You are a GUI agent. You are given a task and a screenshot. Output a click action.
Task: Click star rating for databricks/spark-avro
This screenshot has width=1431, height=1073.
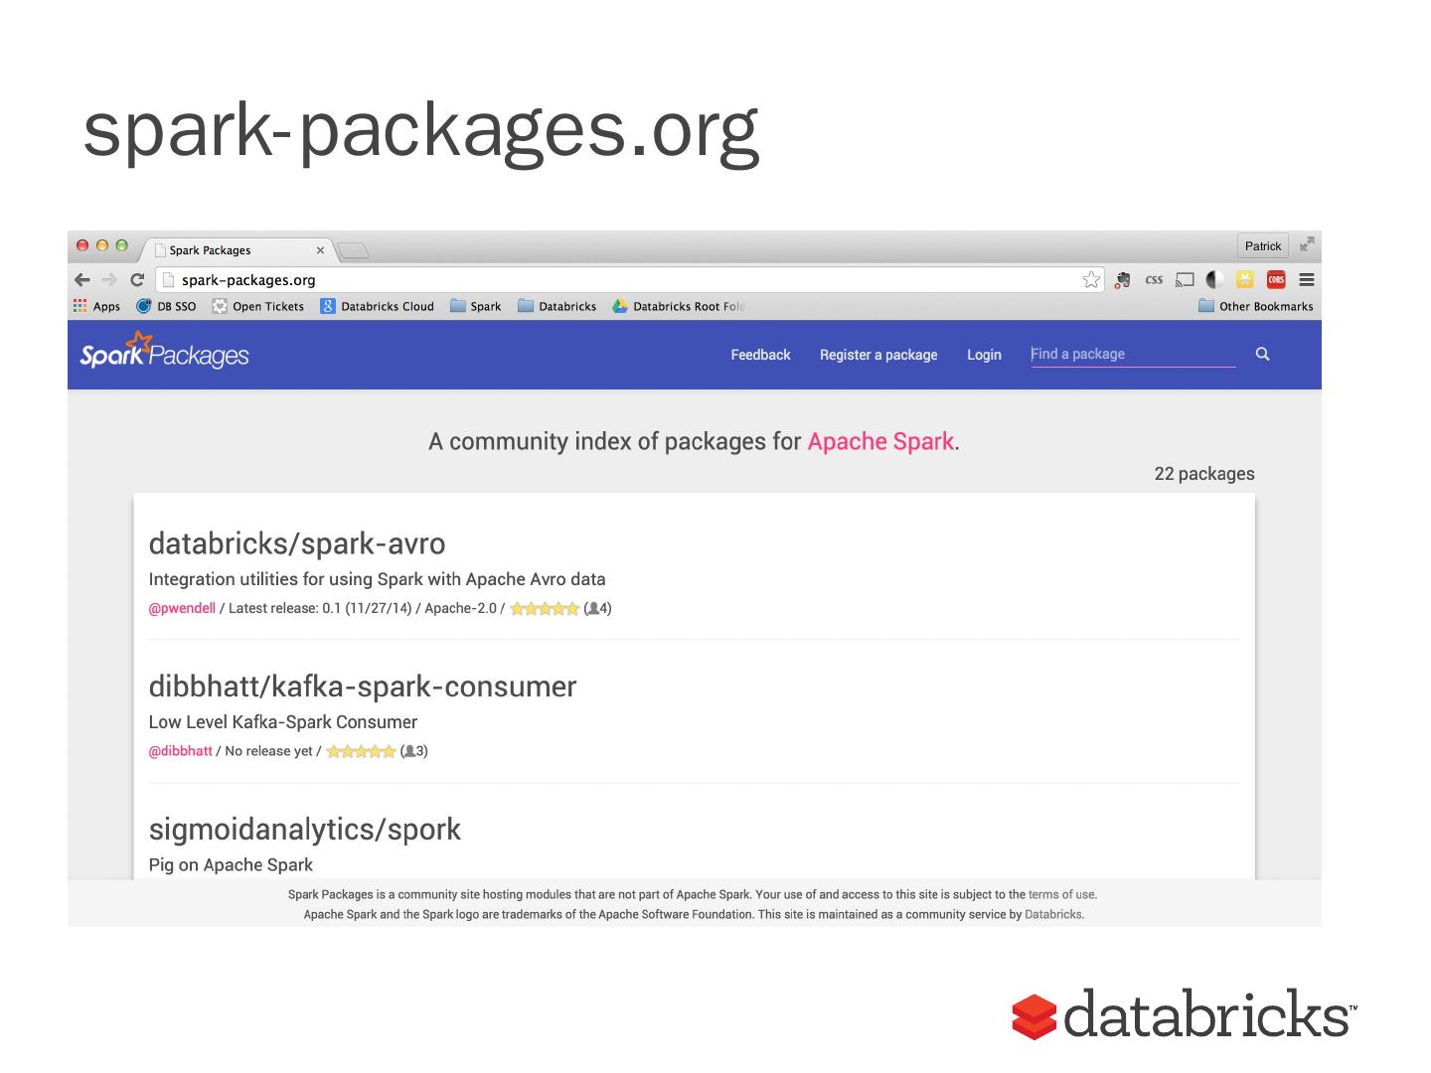click(545, 608)
